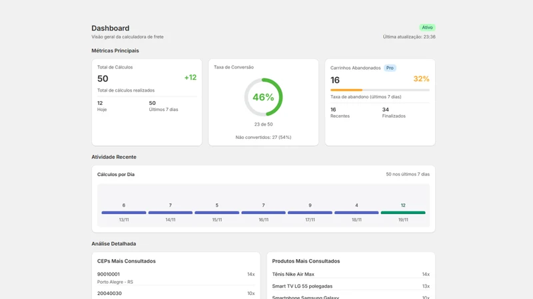This screenshot has width=533, height=299.
Task: Click the Cálculos por Dia heading
Action: point(116,174)
